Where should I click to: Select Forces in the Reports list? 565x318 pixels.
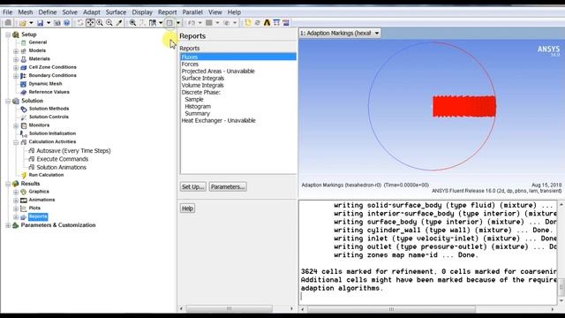click(190, 64)
